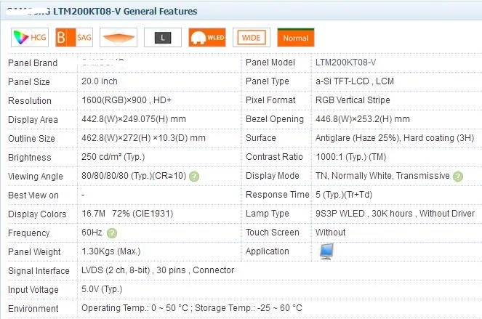This screenshot has height=319, width=482.
Task: Click the 'Best View on' row label
Action: [x=33, y=195]
